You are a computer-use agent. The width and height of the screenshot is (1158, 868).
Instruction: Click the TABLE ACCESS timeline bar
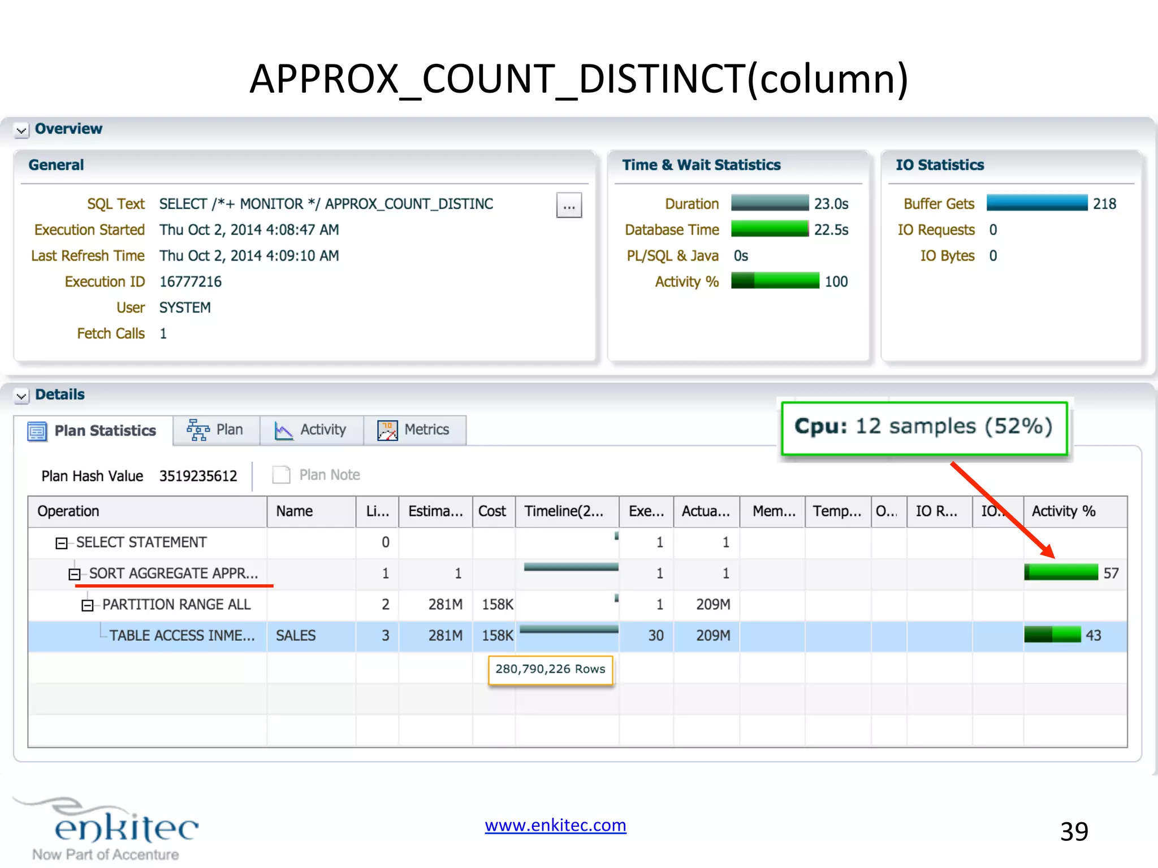pyautogui.click(x=569, y=630)
